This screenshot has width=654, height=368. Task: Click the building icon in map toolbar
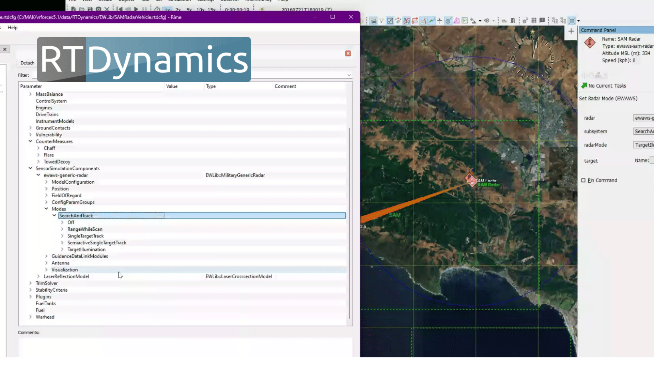click(x=513, y=20)
